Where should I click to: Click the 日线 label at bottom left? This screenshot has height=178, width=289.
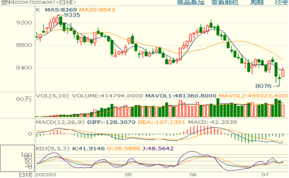click(25, 174)
